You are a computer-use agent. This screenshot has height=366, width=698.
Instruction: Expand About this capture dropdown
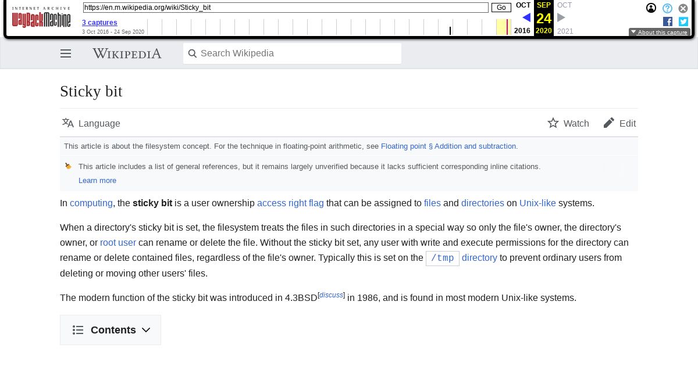pyautogui.click(x=660, y=33)
